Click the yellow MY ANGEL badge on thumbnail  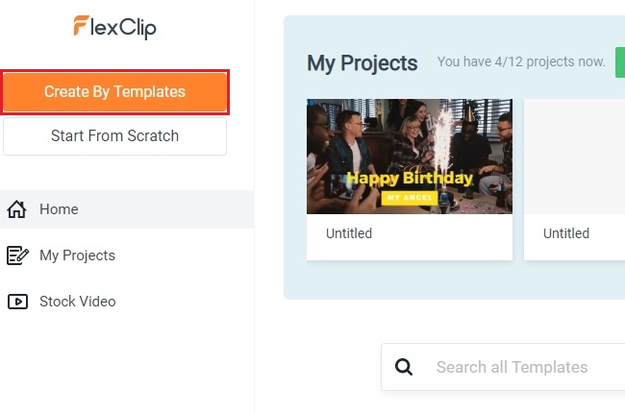(410, 197)
